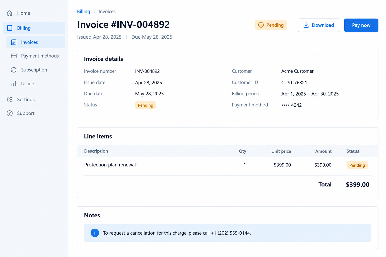Screen dimensions: 386x257
Task: Click the cancellation note phone number text
Action: click(231, 233)
